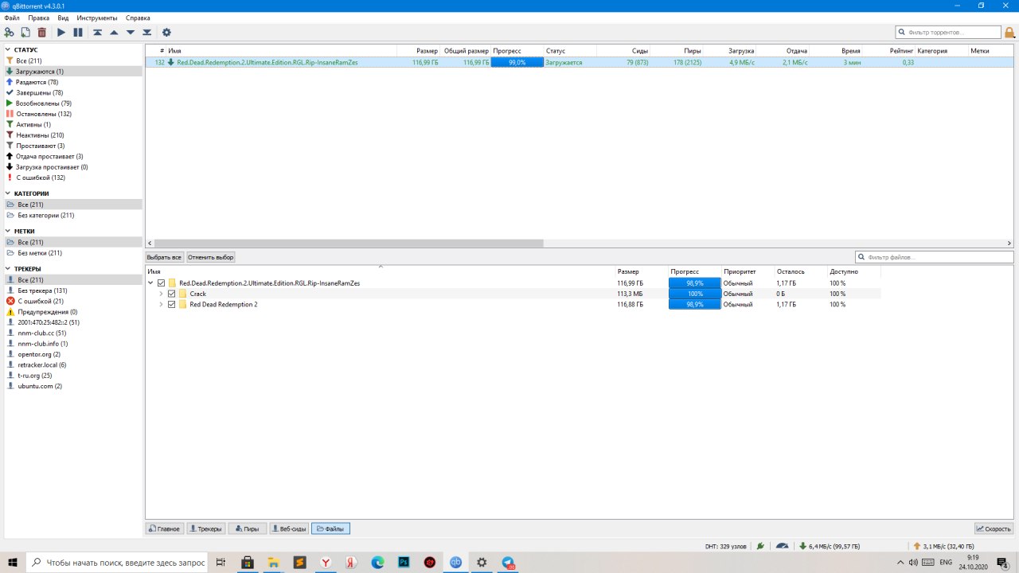Click the Crack folder 100% progress bar
This screenshot has width=1019, height=573.
(x=694, y=294)
